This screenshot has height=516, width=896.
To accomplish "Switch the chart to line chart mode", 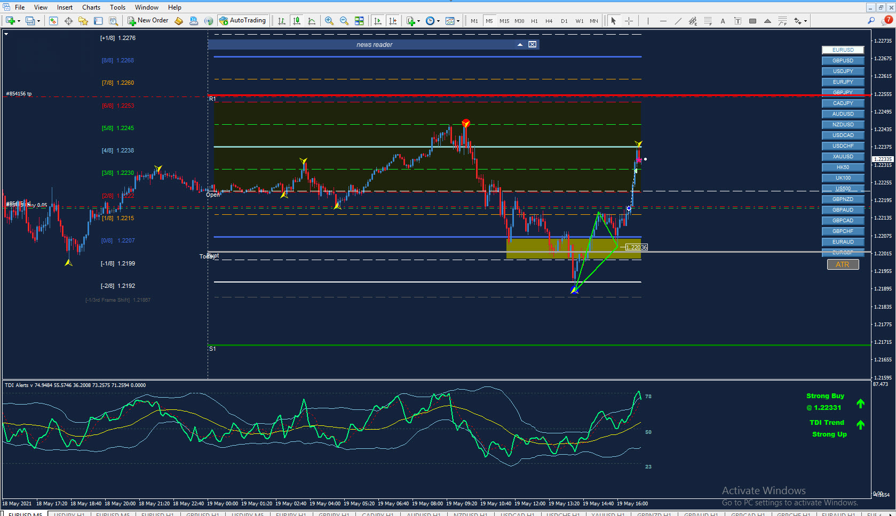I will (312, 21).
